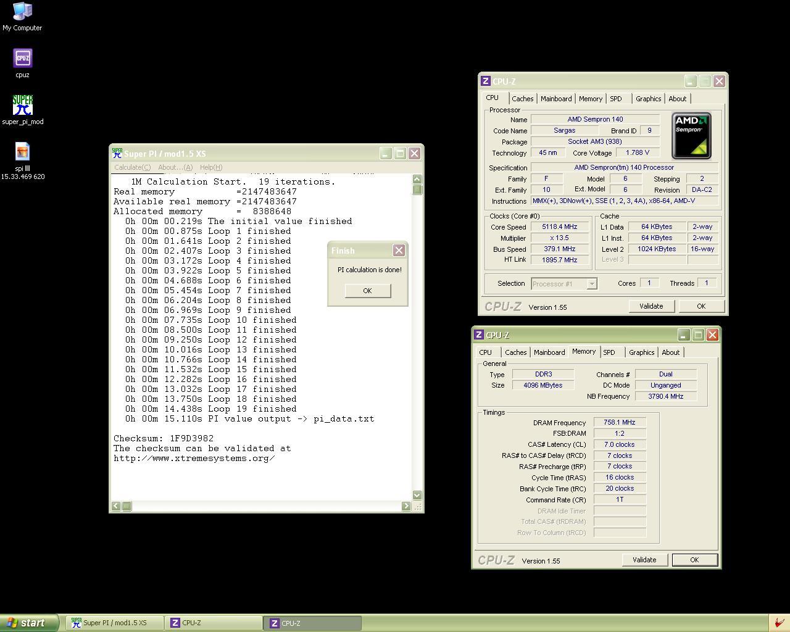Select About tab in lower CPU-Z window
790x632 pixels.
[x=670, y=352]
